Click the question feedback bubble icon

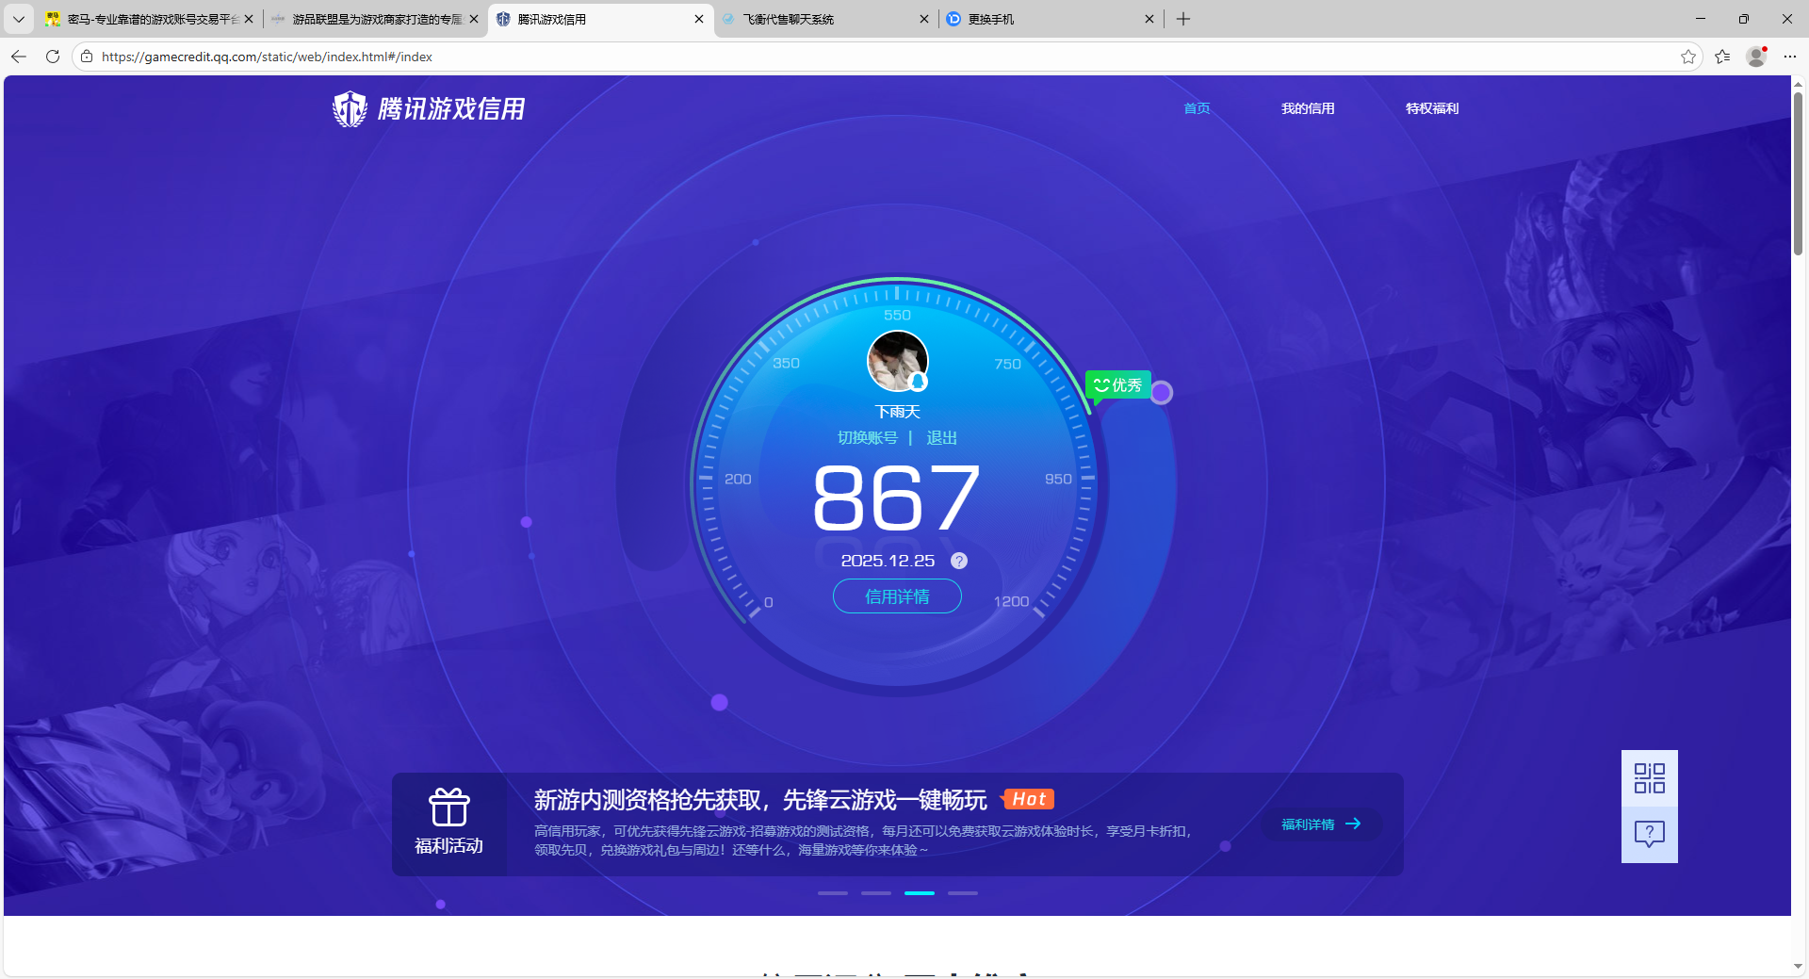coord(1648,833)
